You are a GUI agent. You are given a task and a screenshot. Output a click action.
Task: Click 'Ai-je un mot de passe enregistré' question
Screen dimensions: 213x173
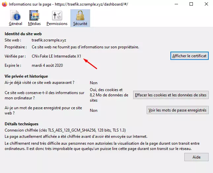(43, 111)
